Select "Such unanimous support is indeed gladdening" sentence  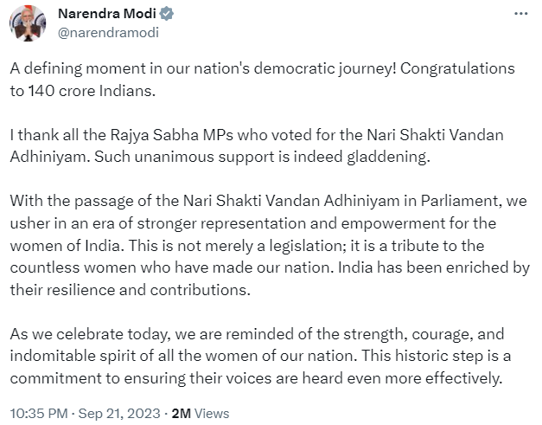tap(263, 157)
